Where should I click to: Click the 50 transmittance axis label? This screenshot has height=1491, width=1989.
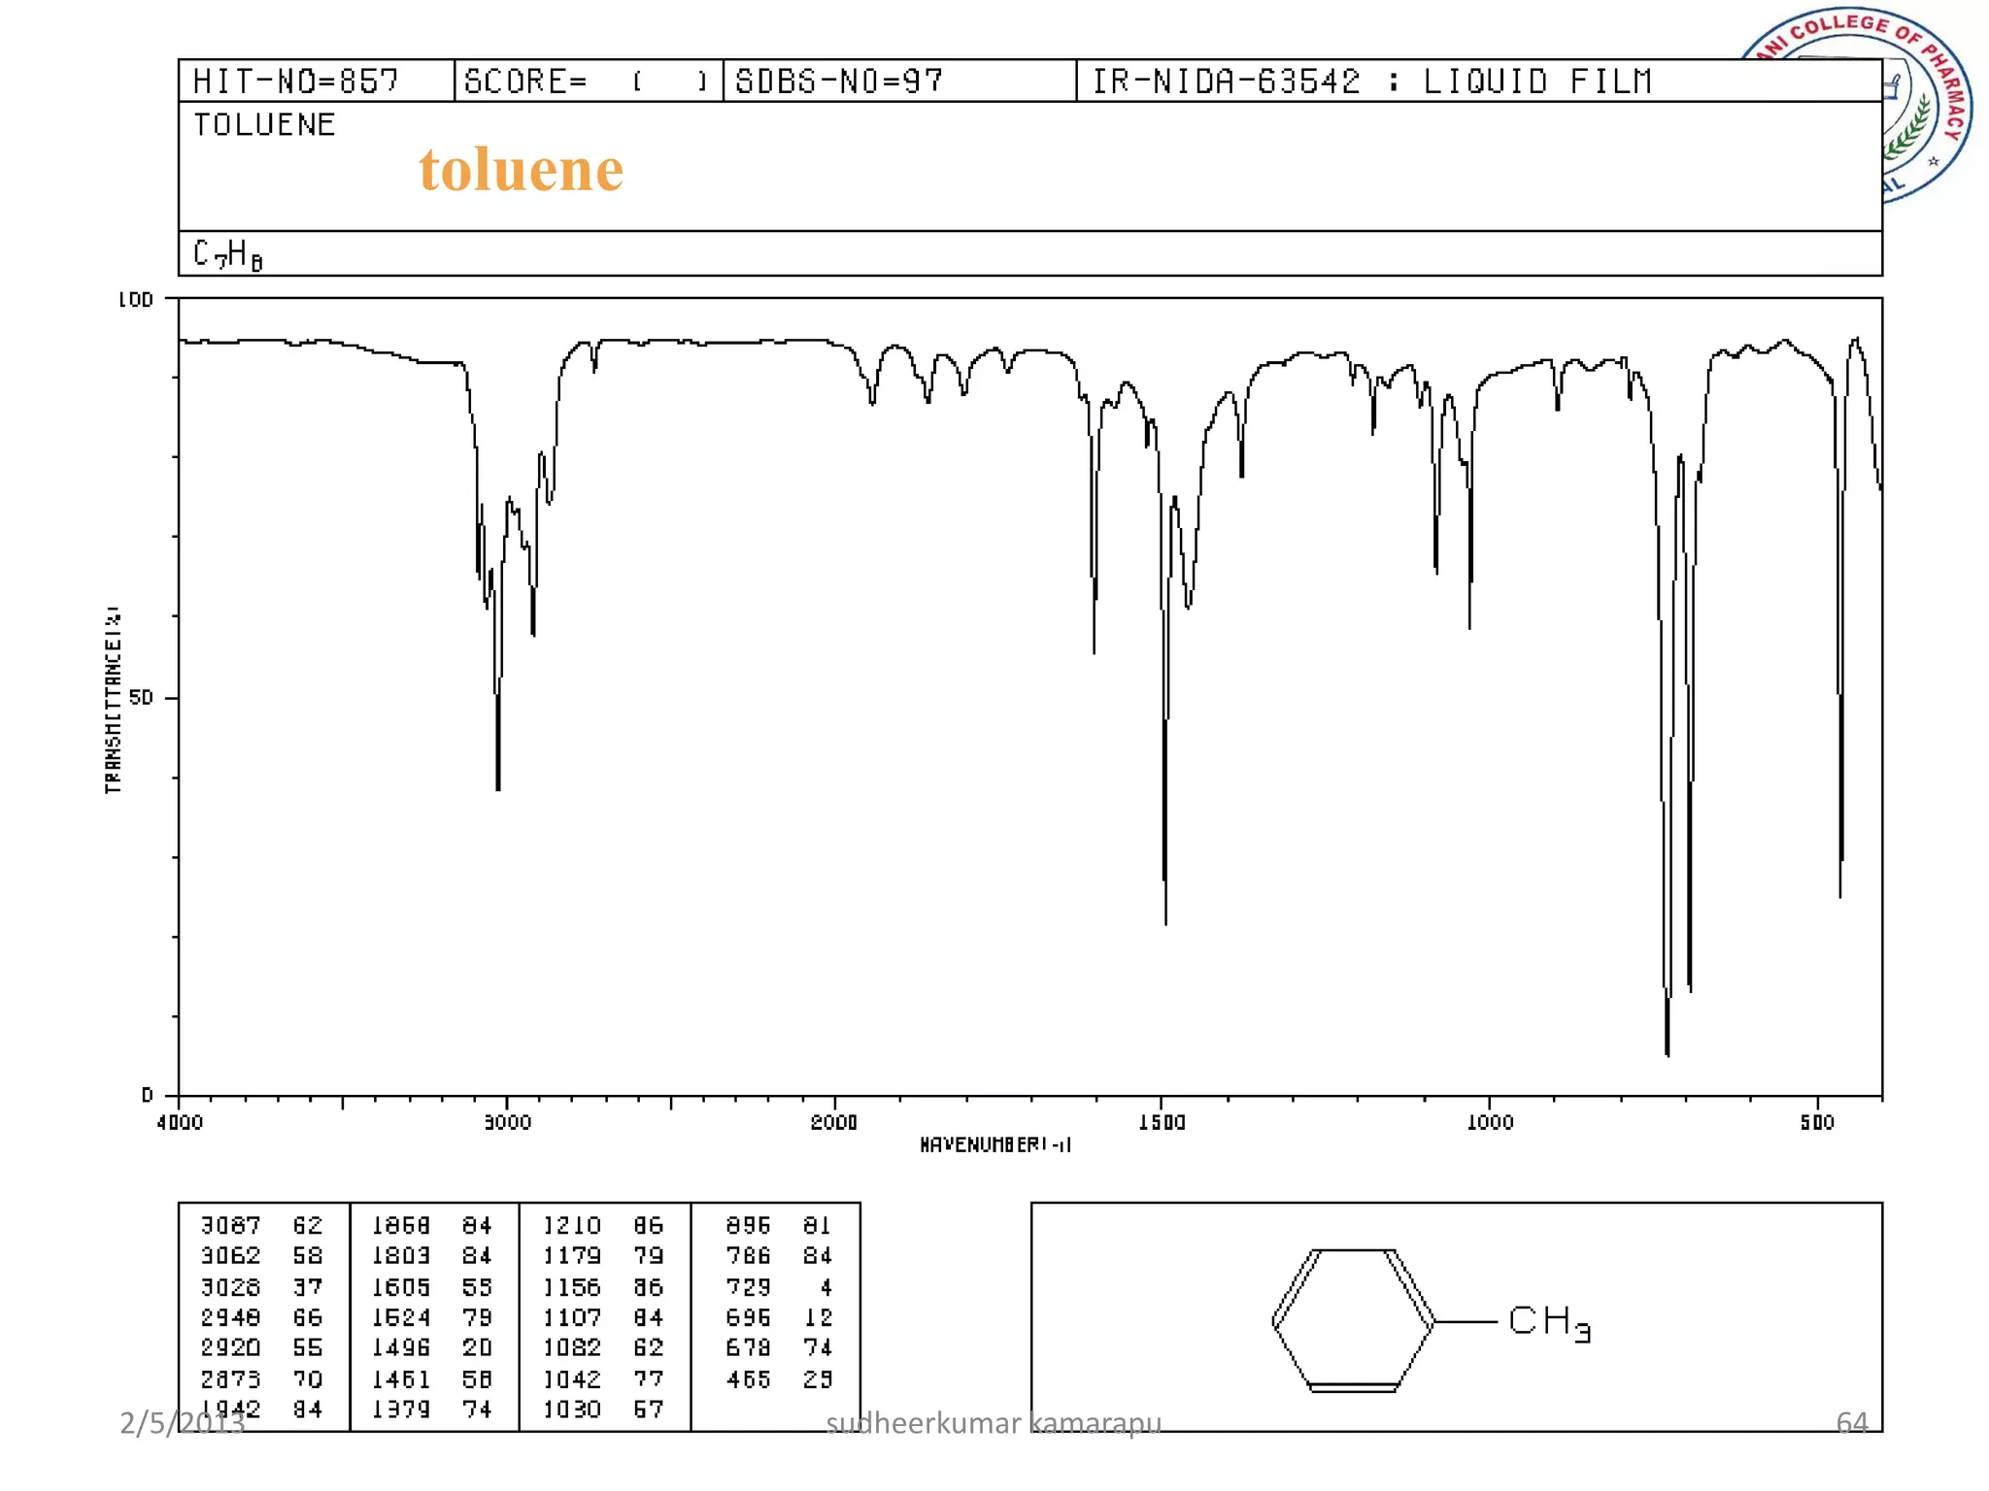142,698
